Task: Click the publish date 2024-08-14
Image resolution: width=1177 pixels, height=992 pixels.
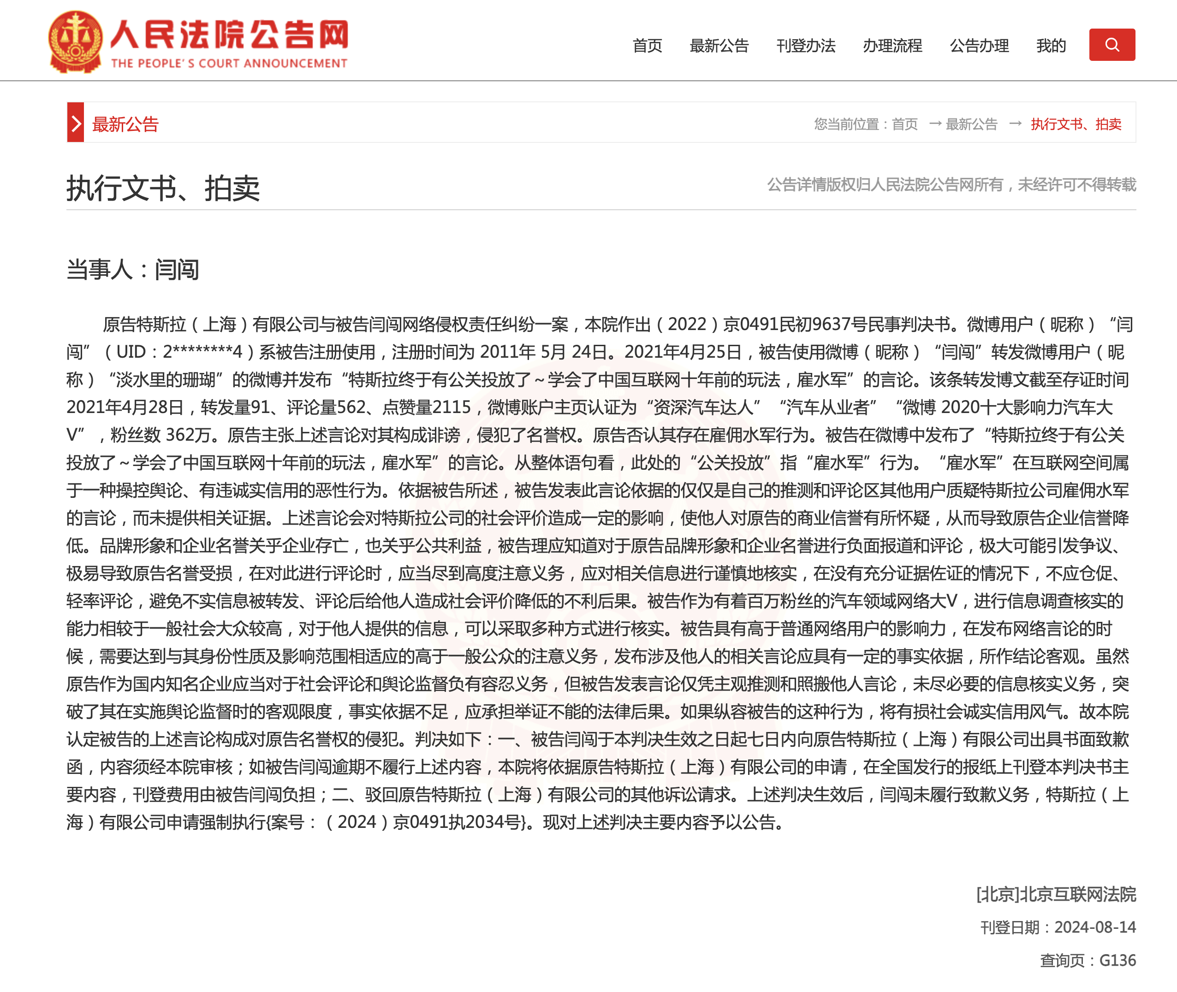Action: (1095, 927)
